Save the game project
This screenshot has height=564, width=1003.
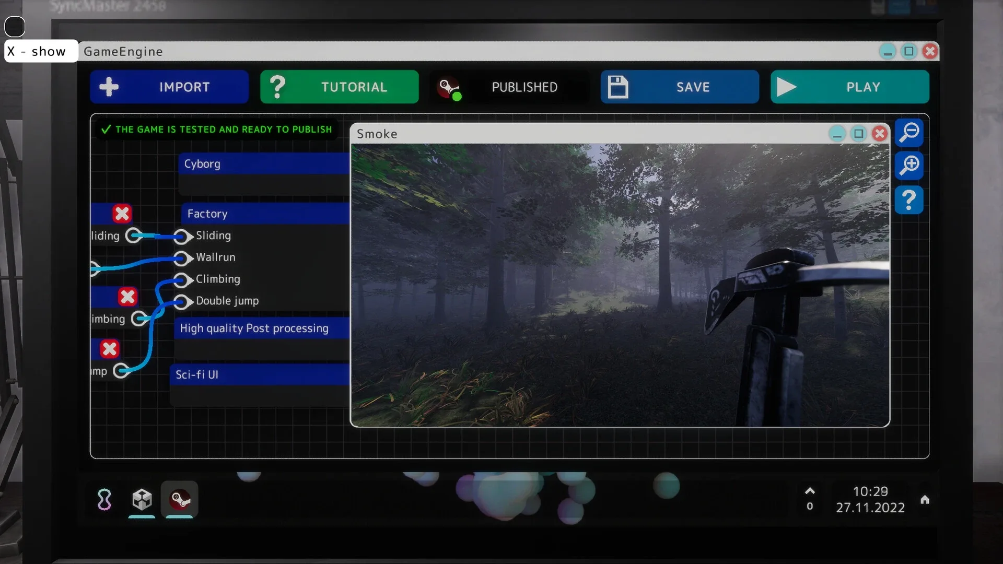[x=679, y=87]
